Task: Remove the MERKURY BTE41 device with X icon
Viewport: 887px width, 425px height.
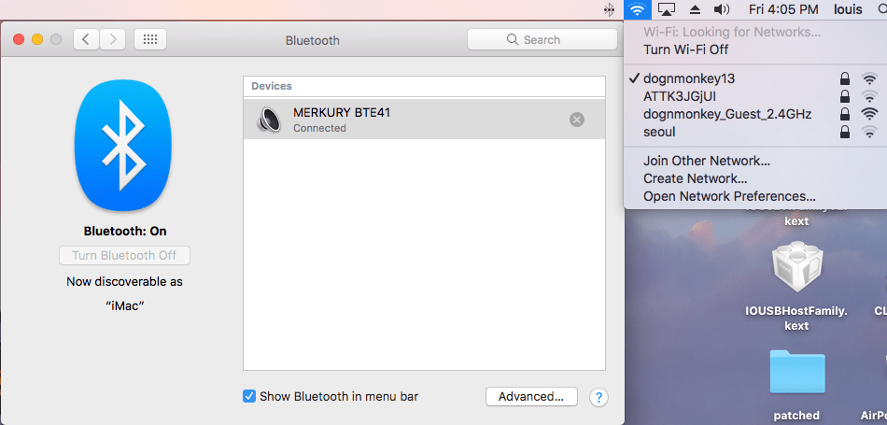Action: click(x=577, y=120)
